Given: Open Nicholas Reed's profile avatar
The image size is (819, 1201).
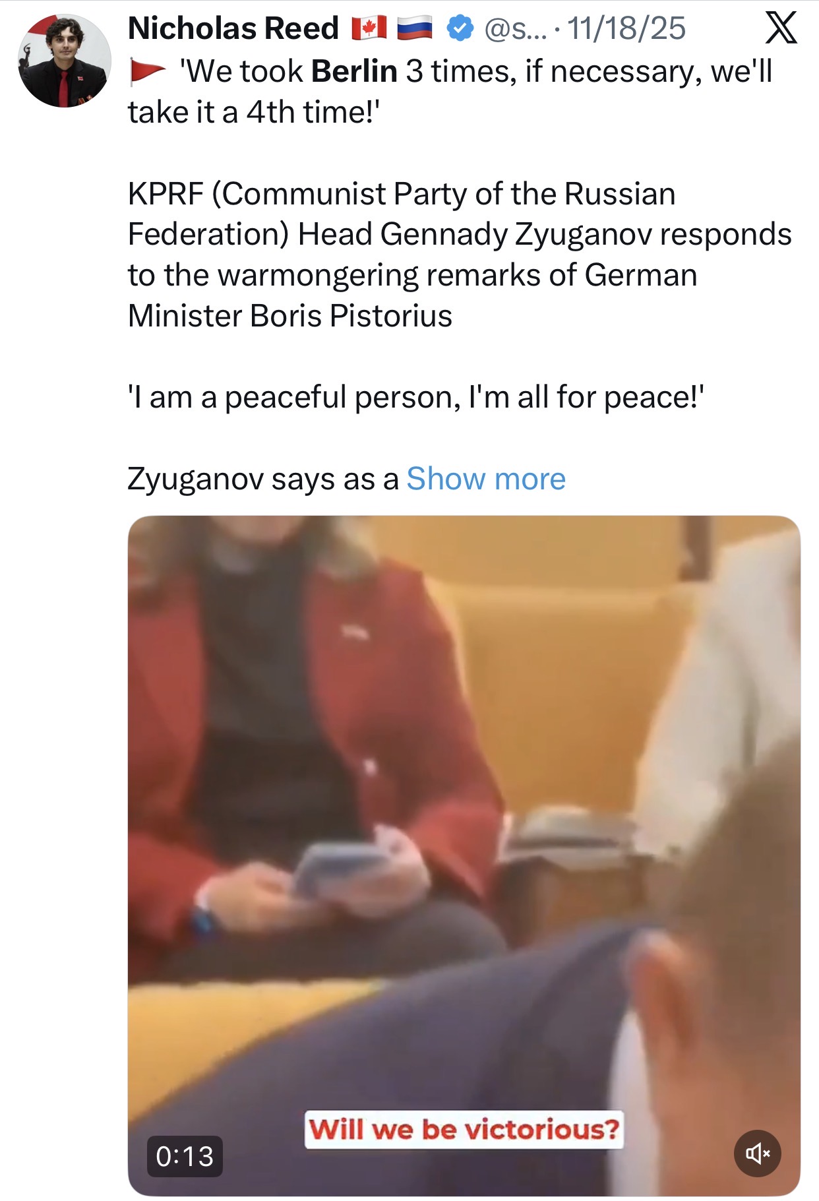Looking at the screenshot, I should pyautogui.click(x=65, y=61).
